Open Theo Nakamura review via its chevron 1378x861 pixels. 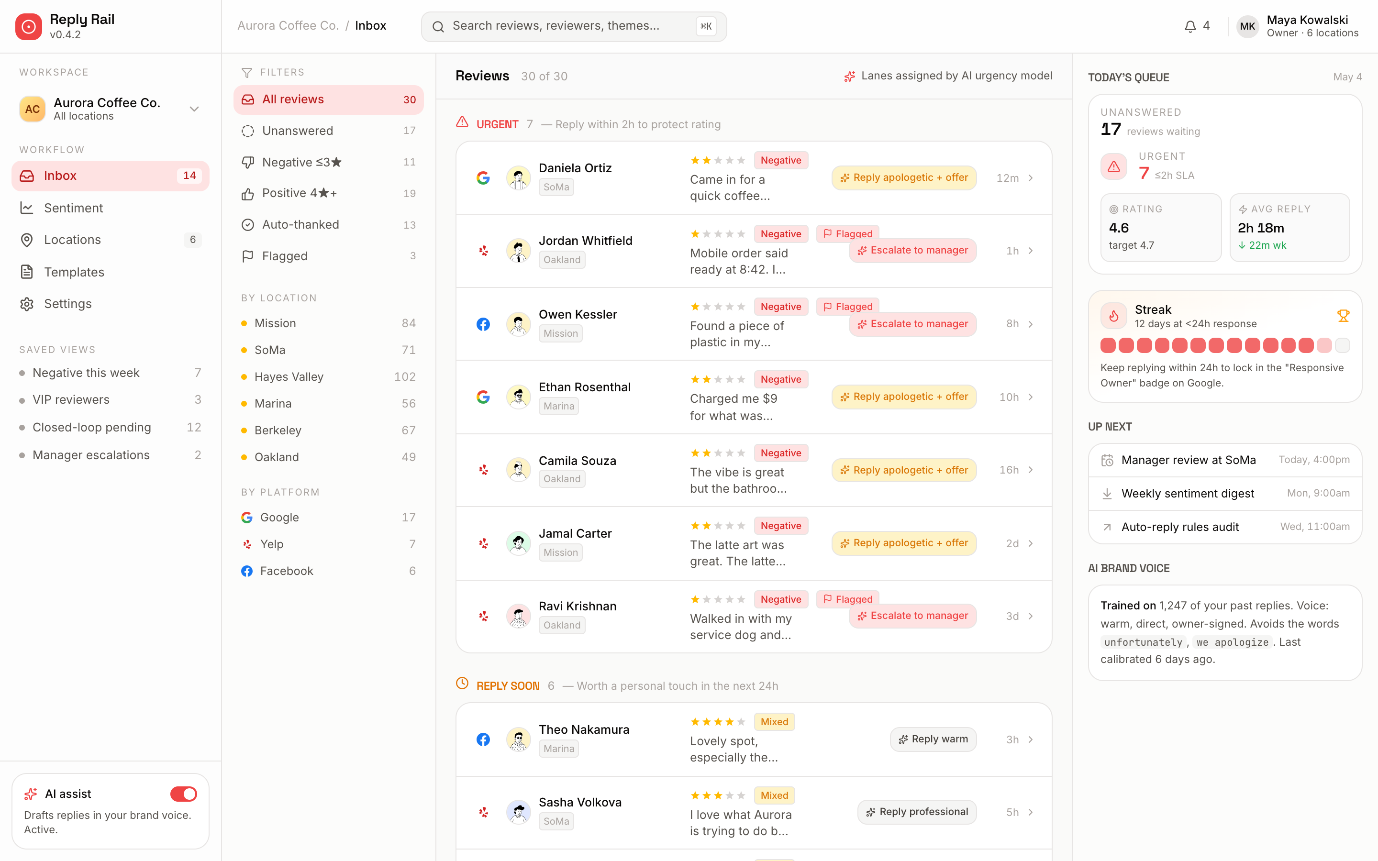click(x=1031, y=739)
